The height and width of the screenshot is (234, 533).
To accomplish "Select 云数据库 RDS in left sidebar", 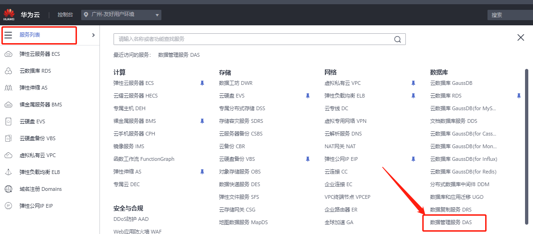I will pyautogui.click(x=35, y=71).
